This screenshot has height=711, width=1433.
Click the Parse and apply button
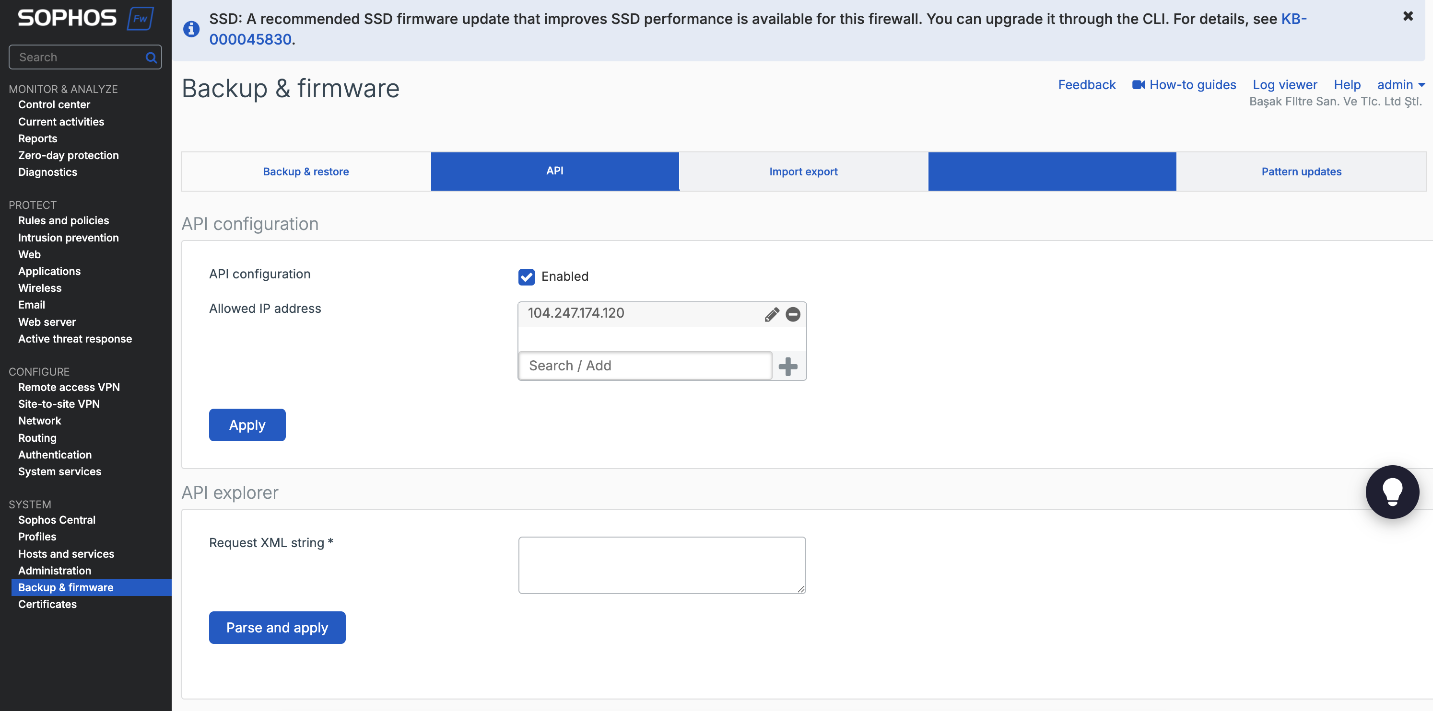277,628
